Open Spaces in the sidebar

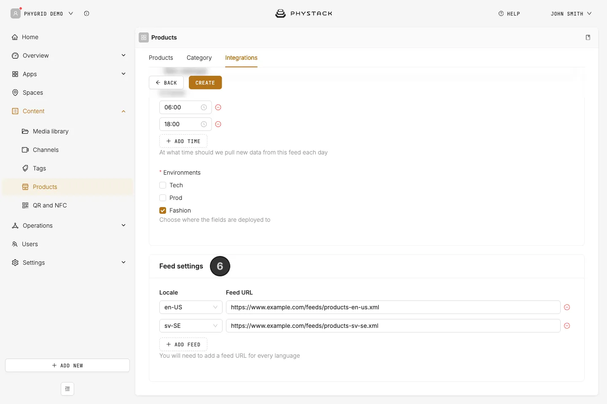click(67, 93)
